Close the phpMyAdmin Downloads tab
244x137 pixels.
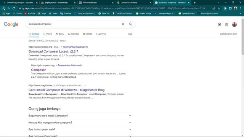point(75,3)
